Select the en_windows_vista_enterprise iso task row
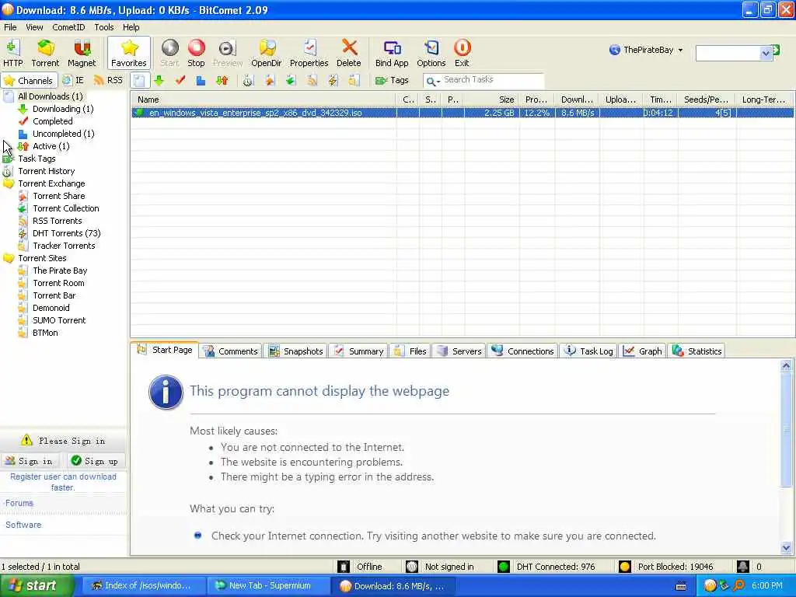Viewport: 796px width, 597px height. tap(463, 113)
